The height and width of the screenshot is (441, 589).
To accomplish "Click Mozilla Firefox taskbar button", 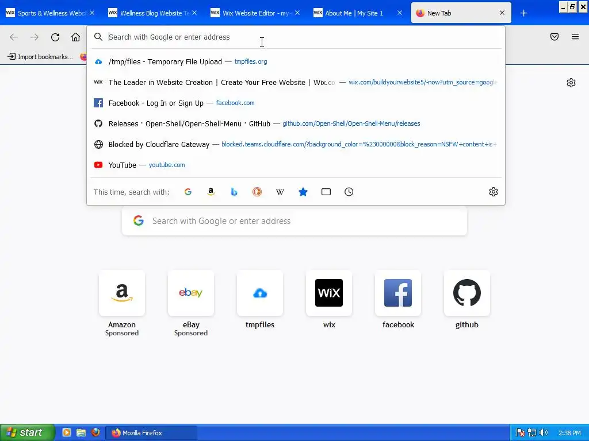I will [151, 433].
